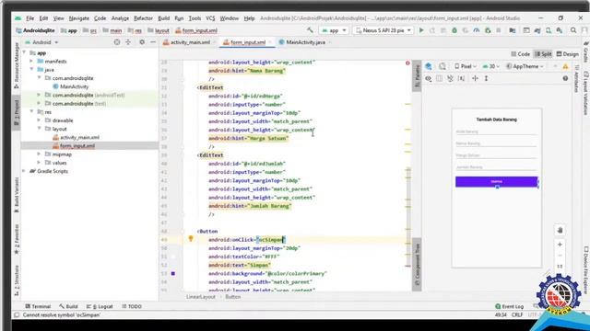Open the Nexus 5 API 28 device dropdown
Image resolution: width=590 pixels, height=331 pixels.
[383, 30]
